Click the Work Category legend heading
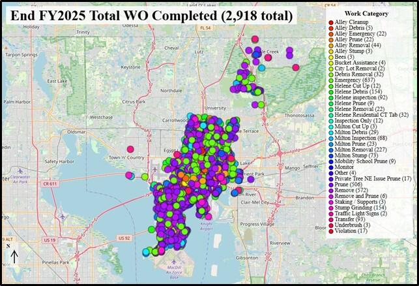Screen dimensions: 419x286 click(366, 14)
